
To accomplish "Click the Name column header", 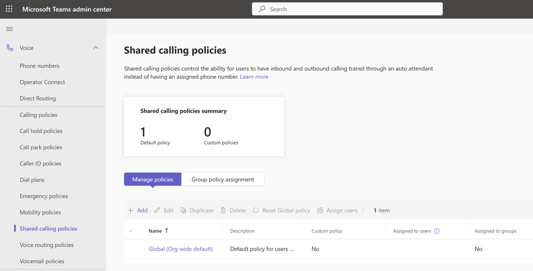I will tap(155, 231).
